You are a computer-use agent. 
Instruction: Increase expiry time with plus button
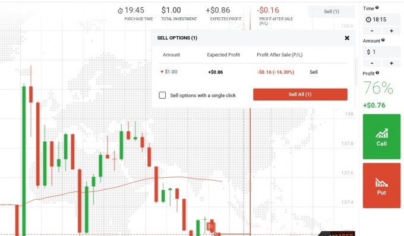click(x=392, y=31)
